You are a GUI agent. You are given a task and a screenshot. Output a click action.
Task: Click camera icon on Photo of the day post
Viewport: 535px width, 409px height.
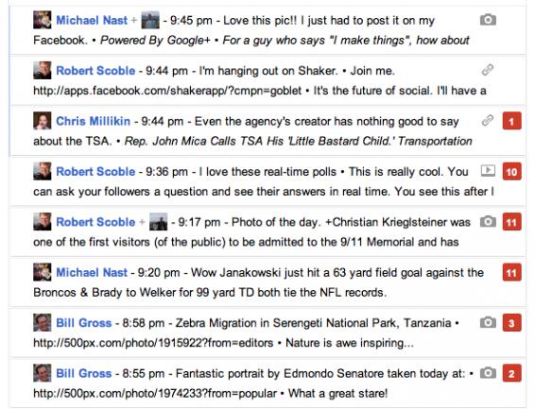[x=488, y=222]
